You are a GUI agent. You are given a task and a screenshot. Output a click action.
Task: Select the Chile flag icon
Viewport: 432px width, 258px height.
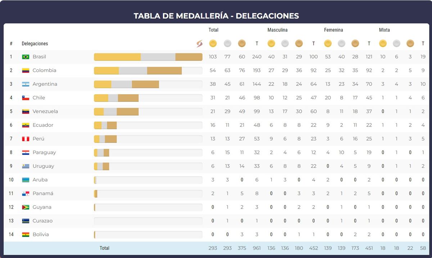tap(26, 98)
